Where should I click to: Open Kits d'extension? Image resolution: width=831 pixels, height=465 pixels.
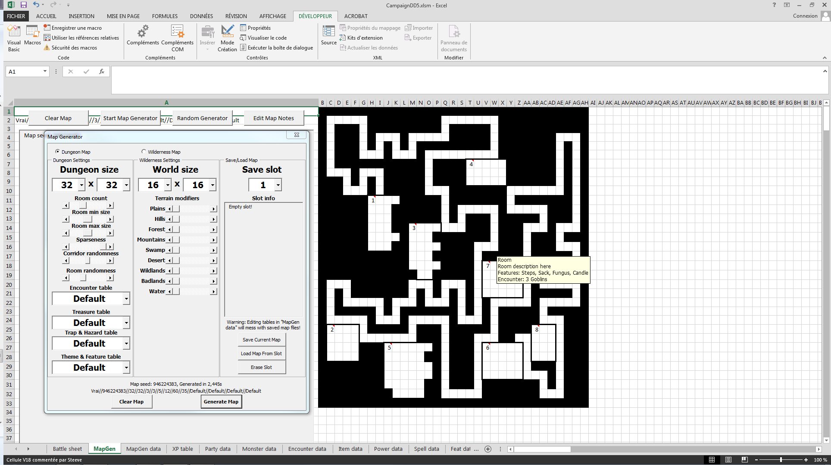click(361, 38)
